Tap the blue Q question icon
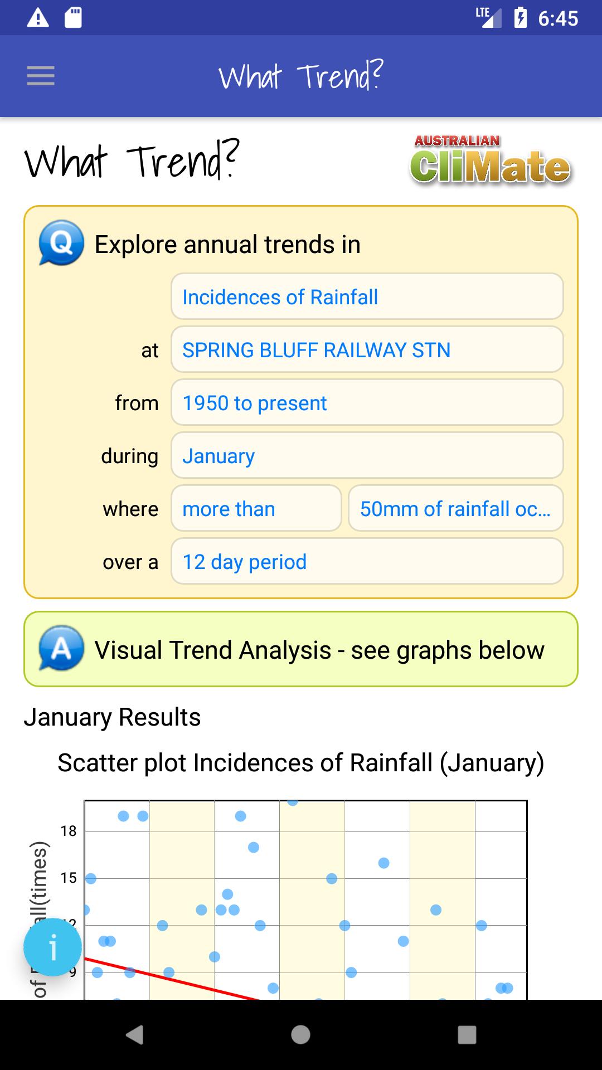Viewport: 602px width, 1070px height. pos(61,243)
